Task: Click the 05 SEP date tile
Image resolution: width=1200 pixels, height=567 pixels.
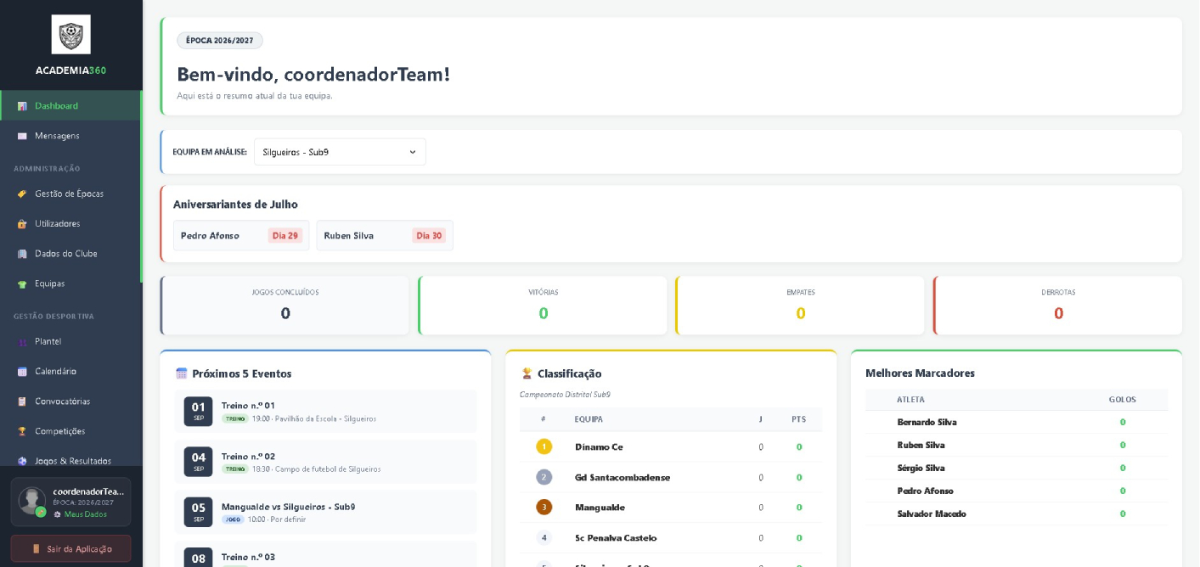Action: tap(199, 513)
